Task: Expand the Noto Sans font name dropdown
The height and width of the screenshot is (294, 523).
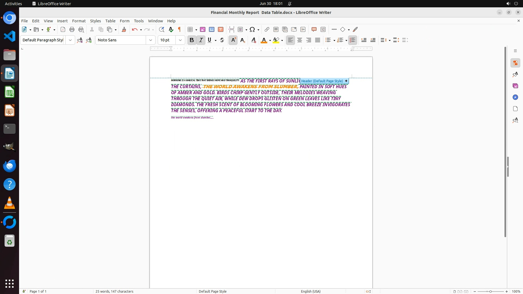Action: click(150, 40)
